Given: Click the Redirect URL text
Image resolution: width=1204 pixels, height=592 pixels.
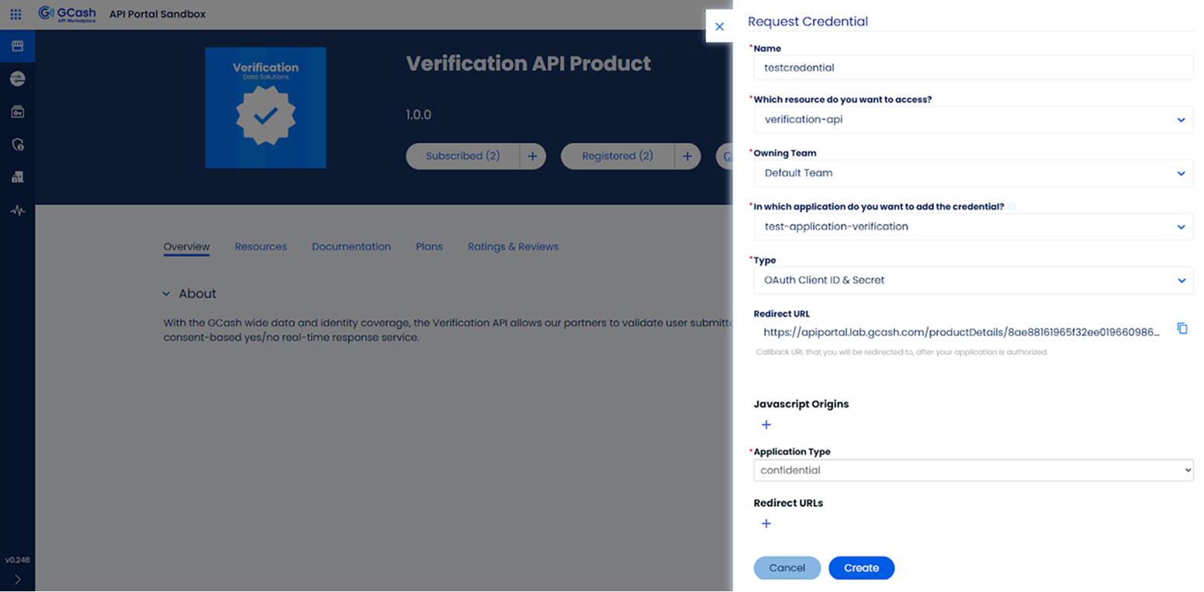Looking at the screenshot, I should pyautogui.click(x=961, y=332).
